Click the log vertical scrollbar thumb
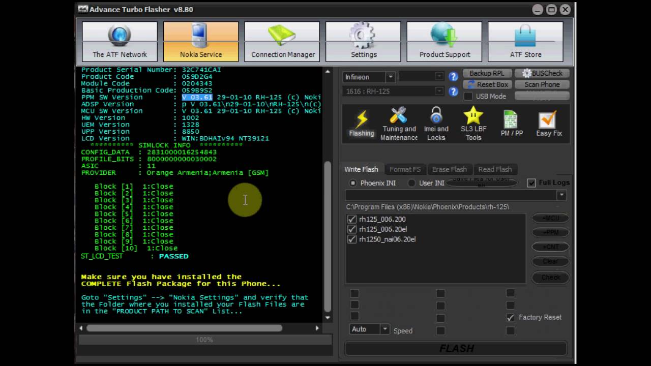Image resolution: width=651 pixels, height=366 pixels. [328, 237]
